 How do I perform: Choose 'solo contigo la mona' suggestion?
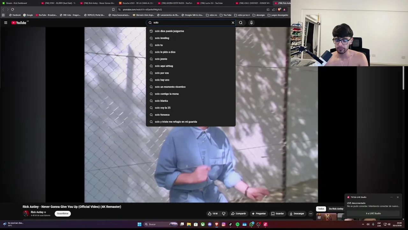coord(191,94)
